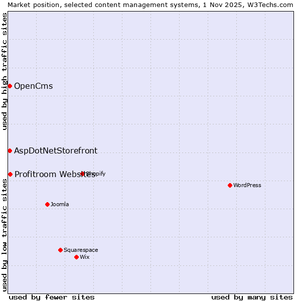Select the Squarespace red data point
The width and height of the screenshot is (301, 301).
pyautogui.click(x=60, y=250)
